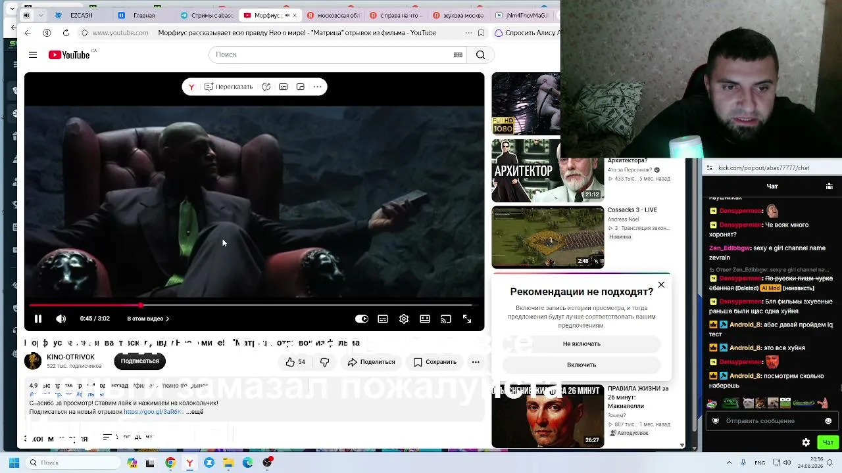Cast the video to a TV
The image size is (842, 473).
(446, 319)
